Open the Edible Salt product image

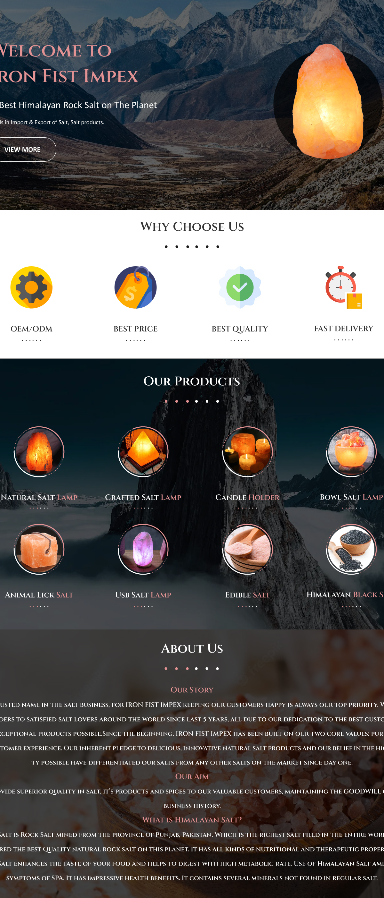pos(247,549)
